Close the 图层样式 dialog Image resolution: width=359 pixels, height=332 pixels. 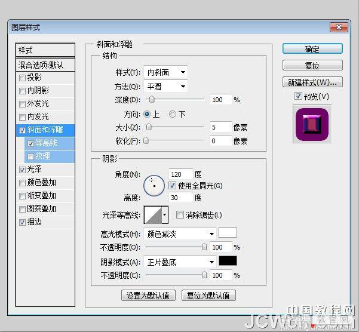pos(339,27)
